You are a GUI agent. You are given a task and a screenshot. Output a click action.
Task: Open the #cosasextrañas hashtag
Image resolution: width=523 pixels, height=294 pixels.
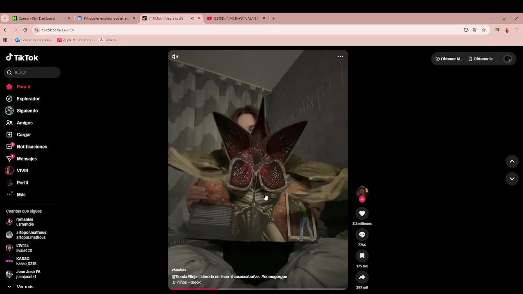pyautogui.click(x=245, y=276)
